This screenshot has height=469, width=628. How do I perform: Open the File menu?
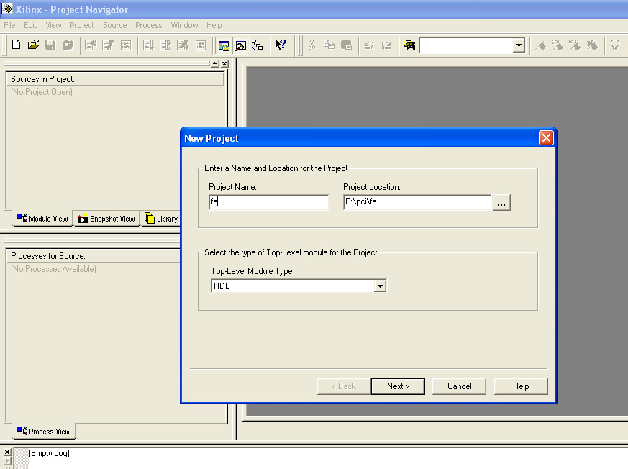coord(9,25)
